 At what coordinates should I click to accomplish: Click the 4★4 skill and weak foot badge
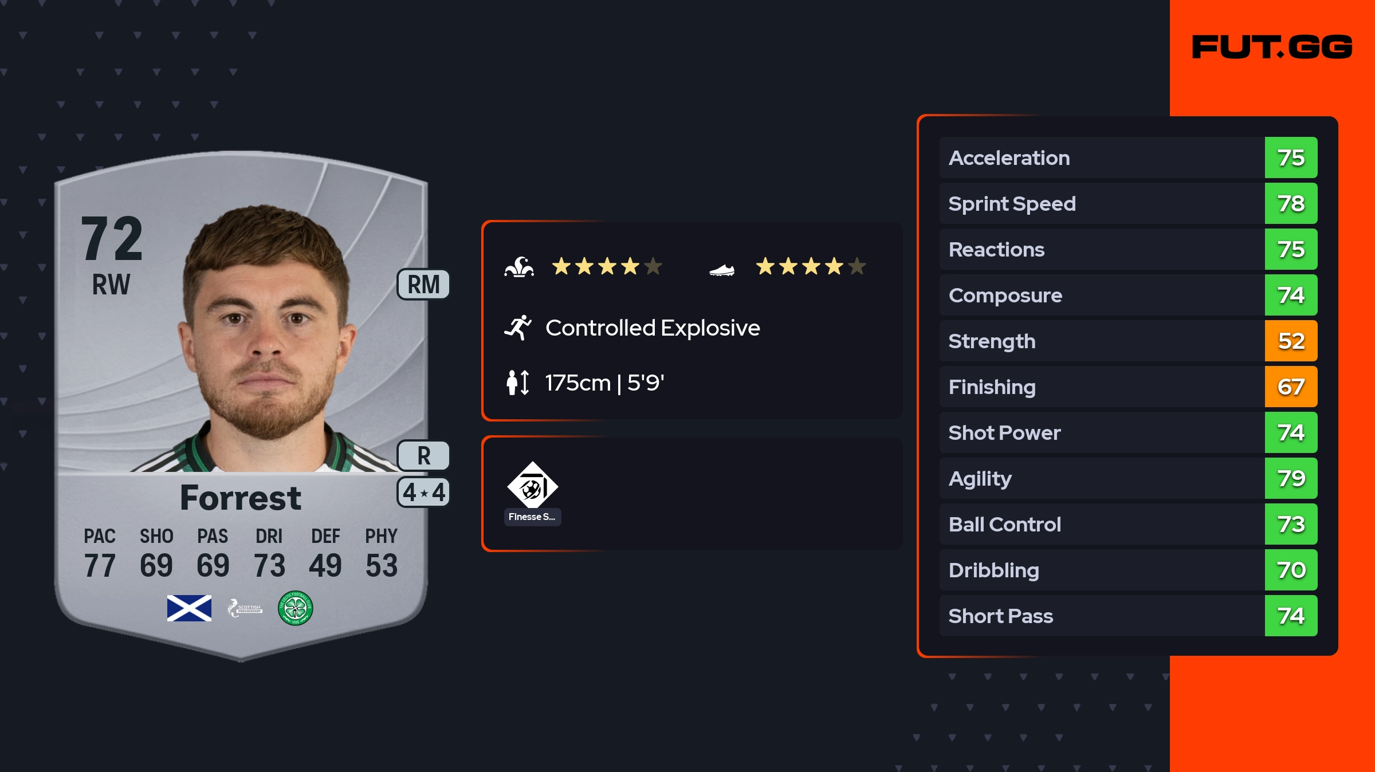tap(423, 493)
